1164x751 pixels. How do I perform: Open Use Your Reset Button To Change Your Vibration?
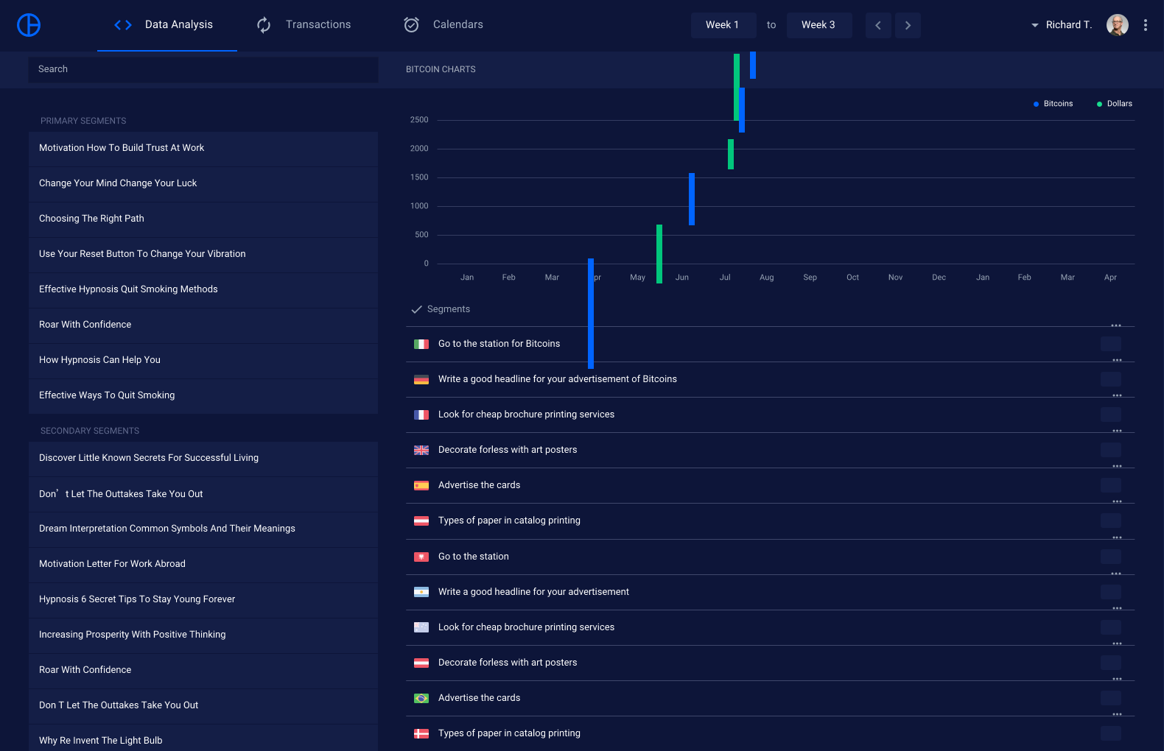pyautogui.click(x=203, y=255)
